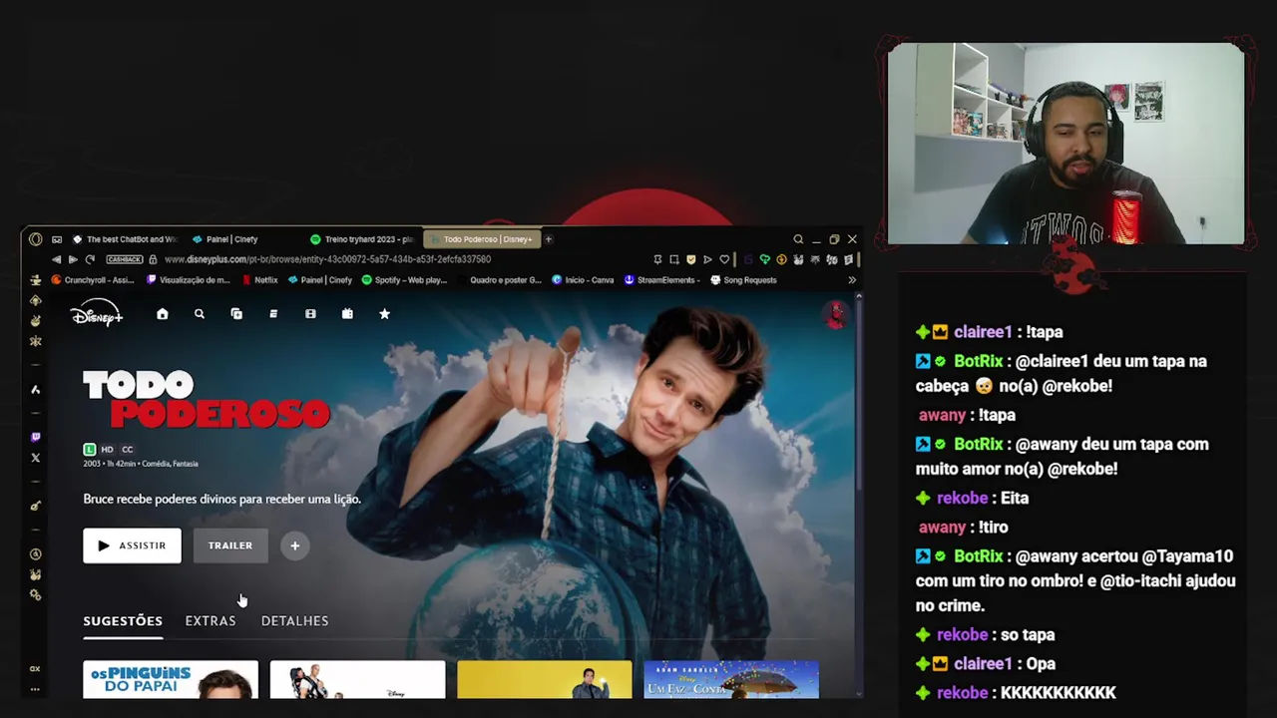Viewport: 1277px width, 718px height.
Task: Open a new browser tab
Action: (548, 239)
